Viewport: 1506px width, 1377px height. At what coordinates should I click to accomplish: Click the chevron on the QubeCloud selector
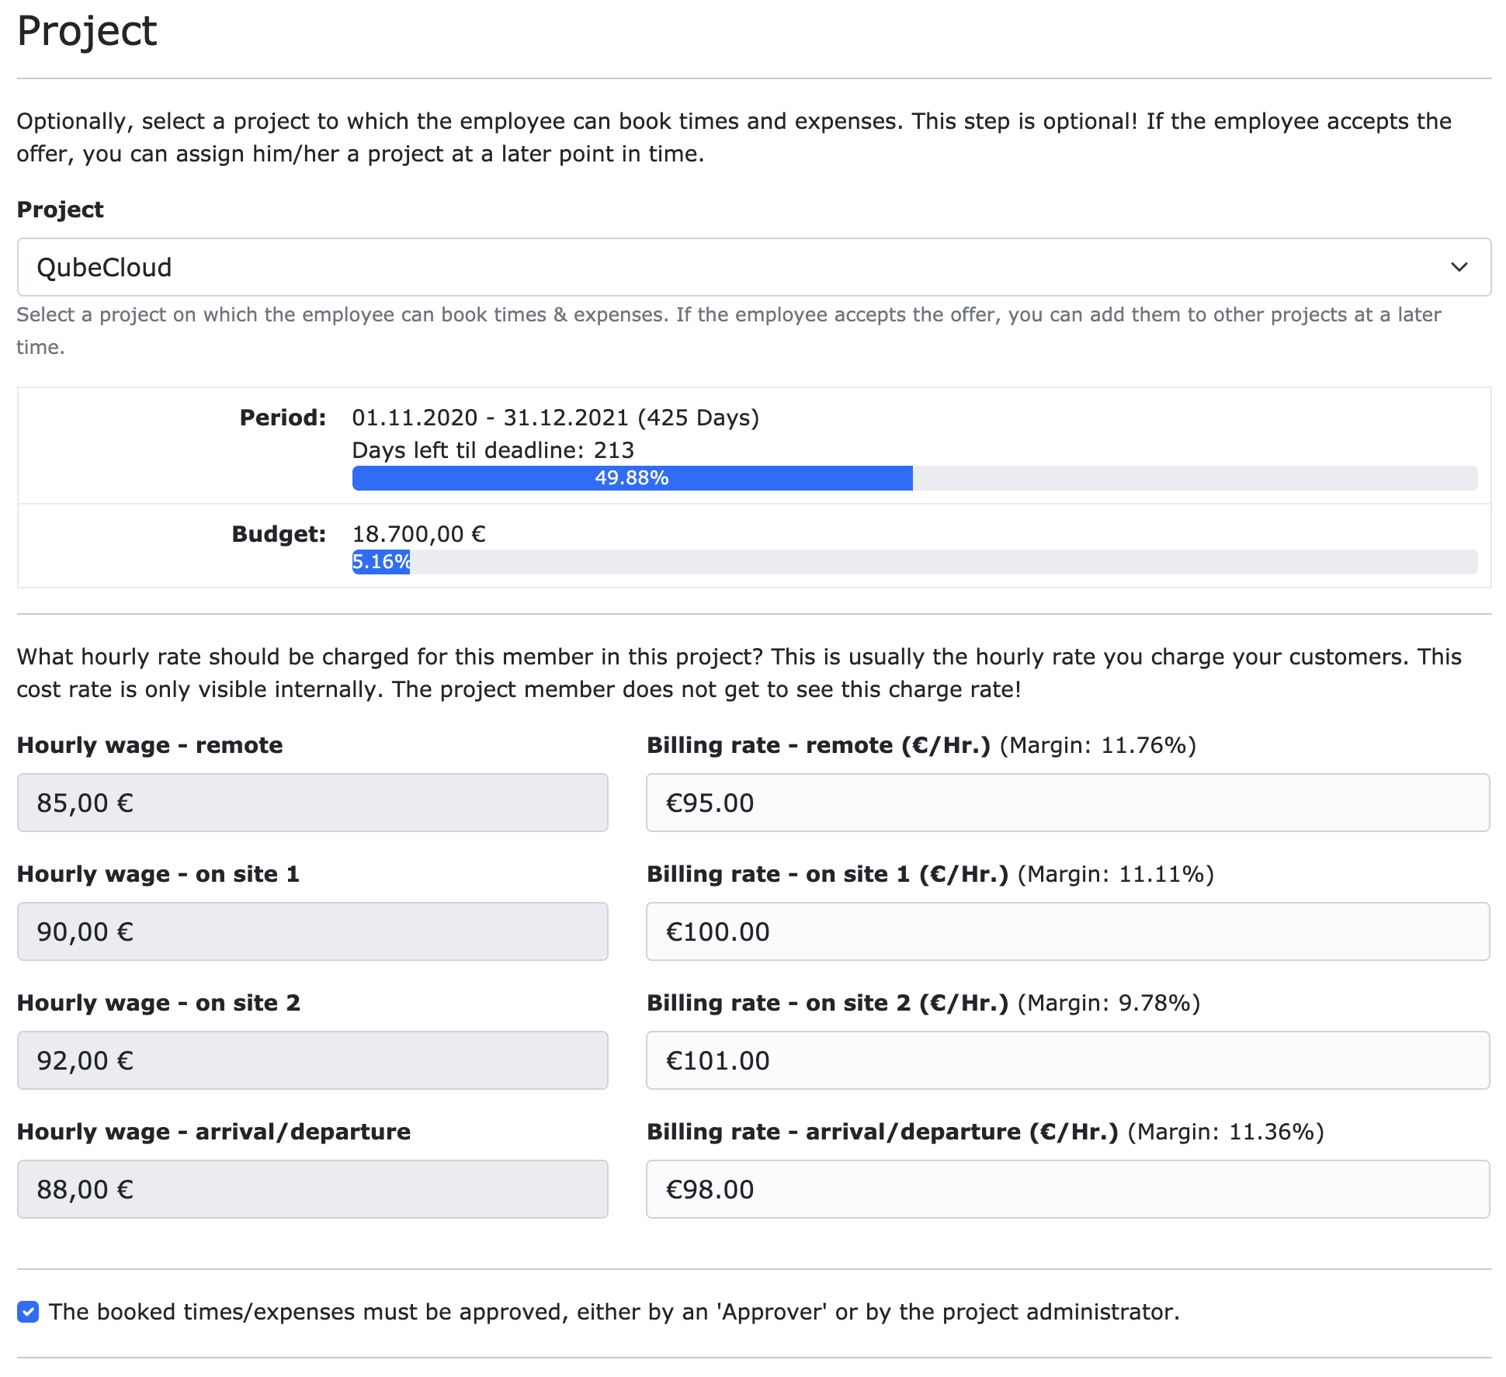coord(1463,267)
